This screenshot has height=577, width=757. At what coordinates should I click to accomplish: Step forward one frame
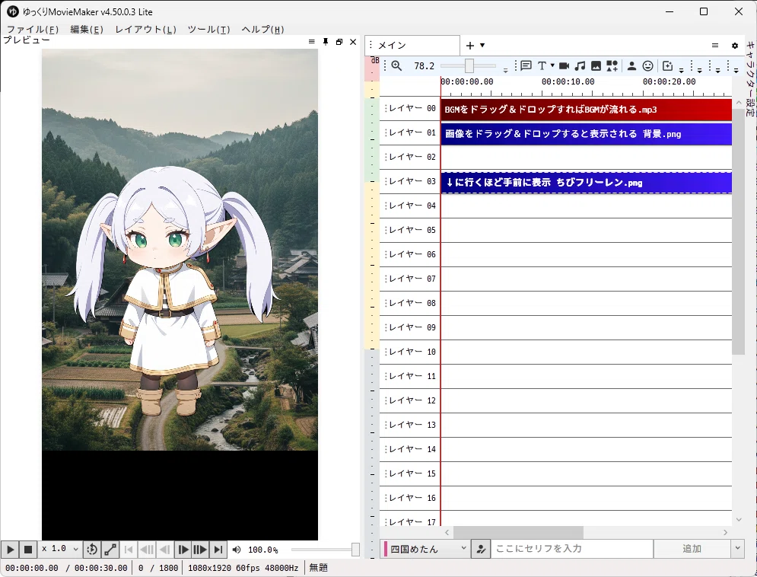[x=183, y=550]
